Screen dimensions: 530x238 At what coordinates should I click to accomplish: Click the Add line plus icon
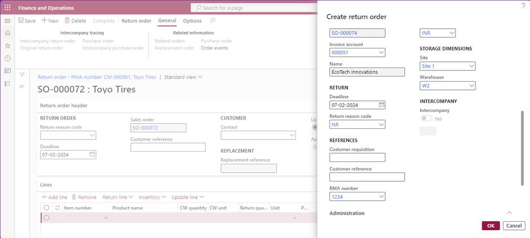pyautogui.click(x=44, y=197)
